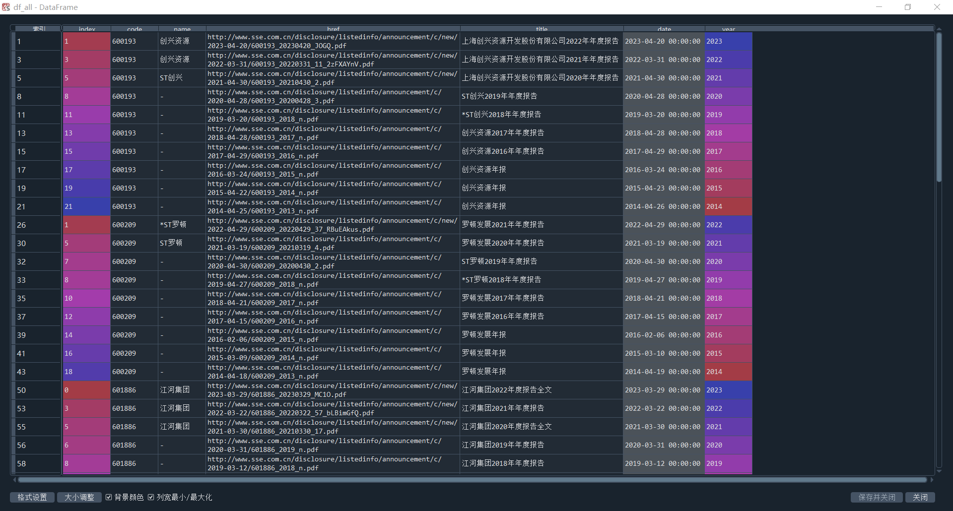The width and height of the screenshot is (953, 511).
Task: Click the 格式设置 button
Action: click(32, 497)
